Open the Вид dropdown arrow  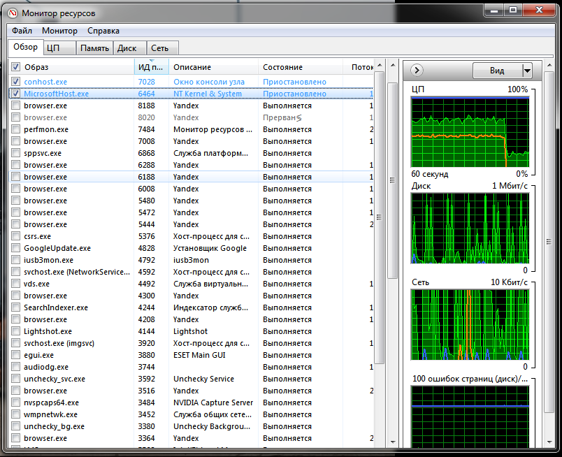coord(527,71)
